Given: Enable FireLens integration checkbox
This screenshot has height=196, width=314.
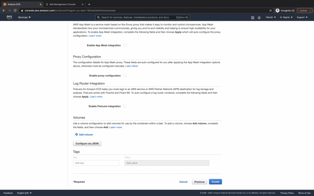Looking at the screenshot, I should click(125, 106).
